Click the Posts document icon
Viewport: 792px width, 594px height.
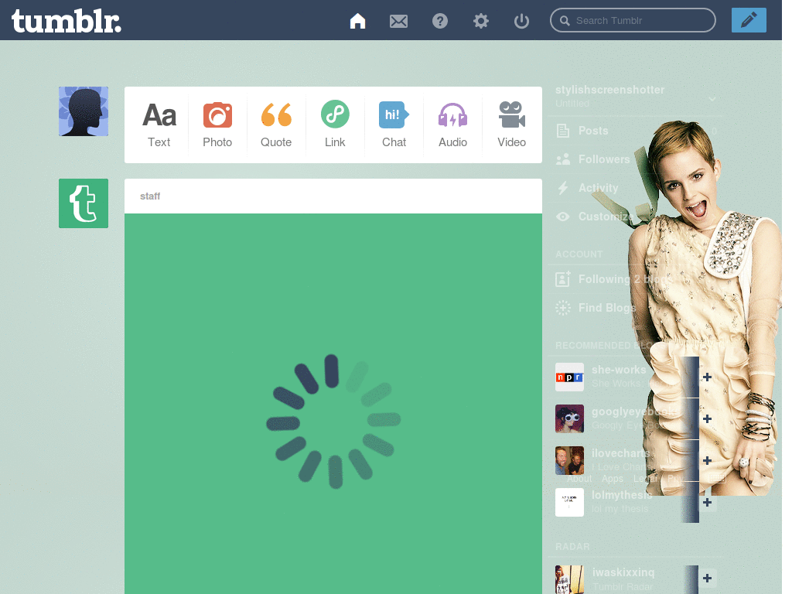click(x=563, y=131)
